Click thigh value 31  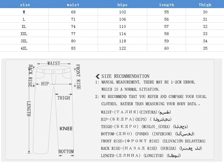click(205, 19)
